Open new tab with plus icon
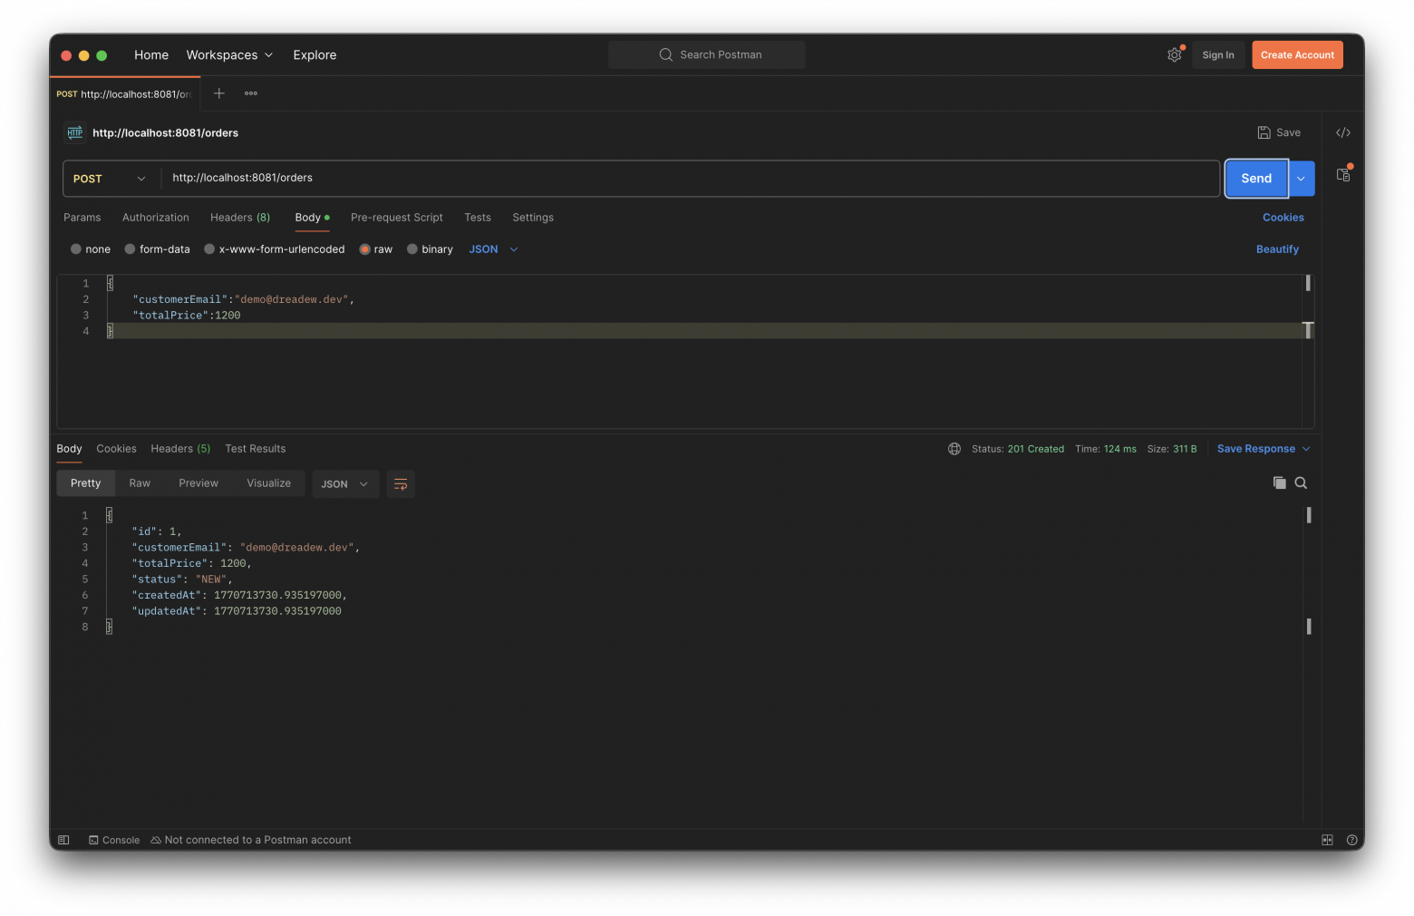The width and height of the screenshot is (1414, 916). [219, 93]
